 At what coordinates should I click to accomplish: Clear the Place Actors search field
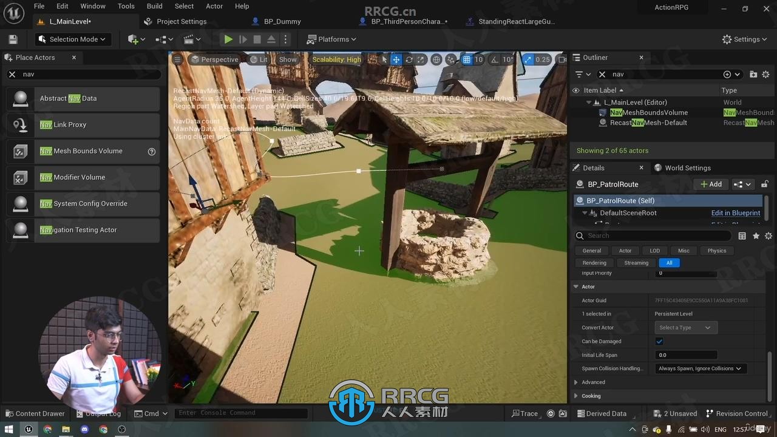point(12,74)
